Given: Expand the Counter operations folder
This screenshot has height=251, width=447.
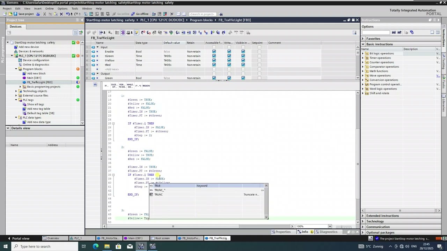Looking at the screenshot, I should (362, 62).
